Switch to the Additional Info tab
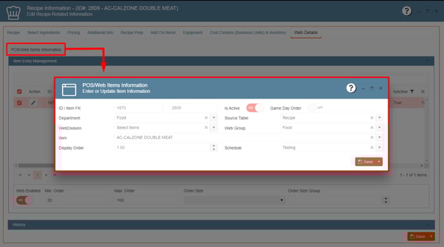 [100, 32]
